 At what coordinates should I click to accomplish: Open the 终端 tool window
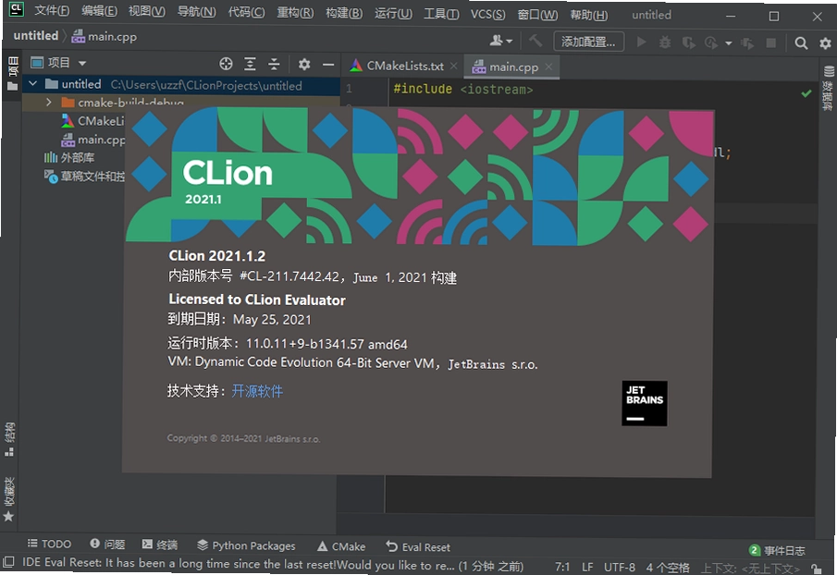pos(160,544)
